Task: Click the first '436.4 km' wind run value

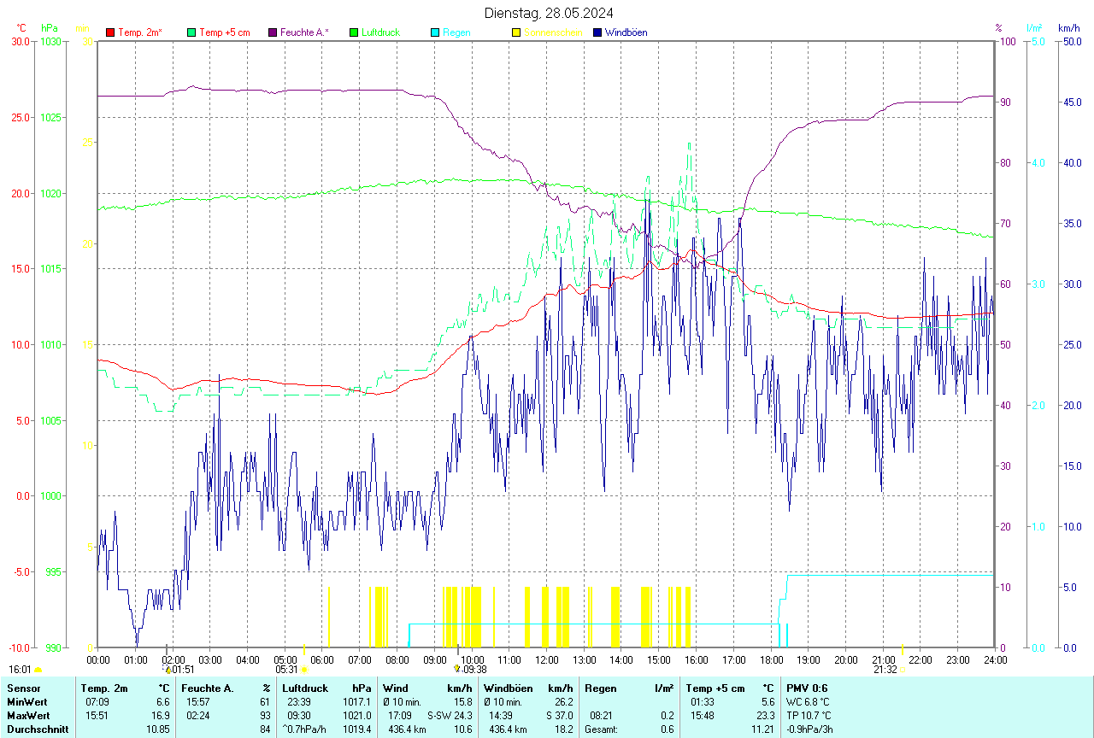Action: click(407, 729)
